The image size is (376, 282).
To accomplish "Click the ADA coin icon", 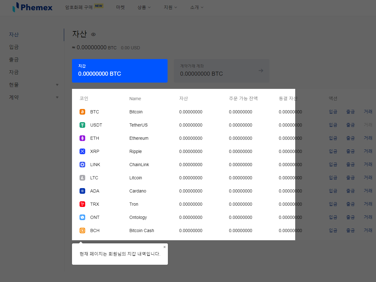I will [82, 191].
